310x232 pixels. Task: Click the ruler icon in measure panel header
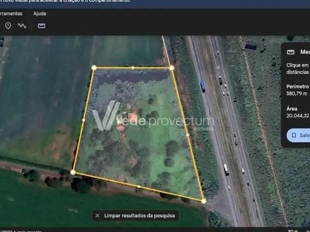(x=291, y=52)
